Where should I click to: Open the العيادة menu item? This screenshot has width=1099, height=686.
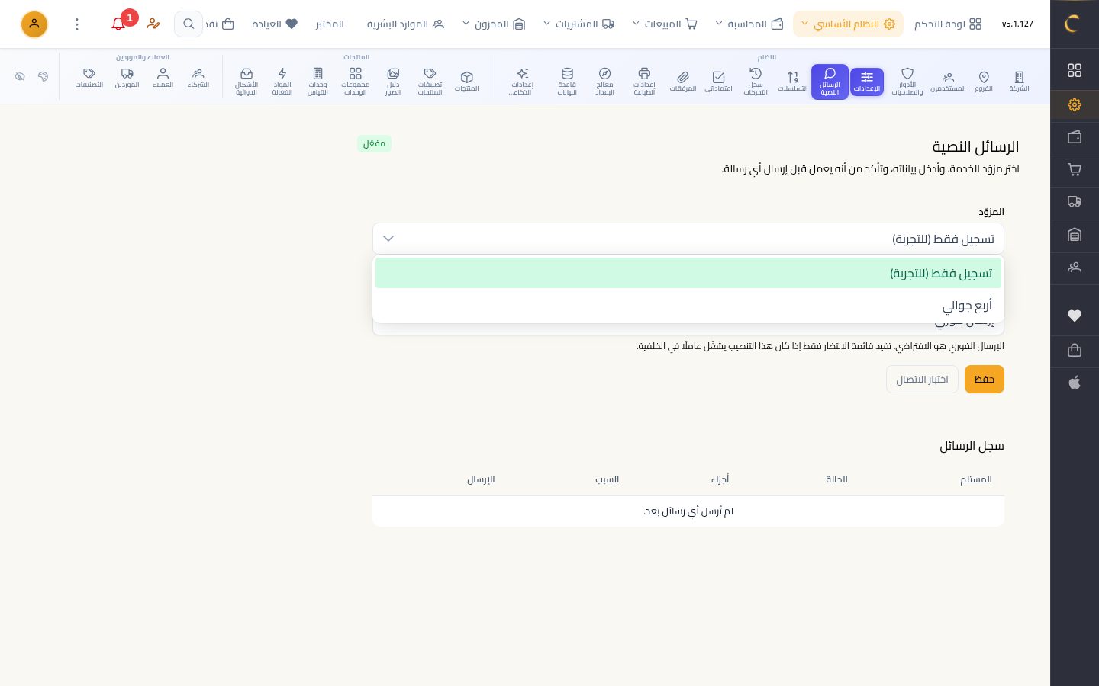coord(275,24)
